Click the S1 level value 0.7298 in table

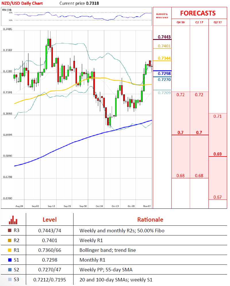point(50,260)
